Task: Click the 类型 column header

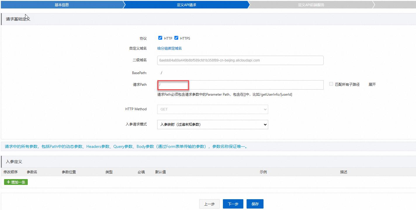Action: 109,172
